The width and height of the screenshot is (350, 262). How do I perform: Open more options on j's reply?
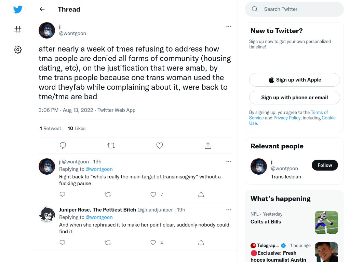click(x=229, y=162)
